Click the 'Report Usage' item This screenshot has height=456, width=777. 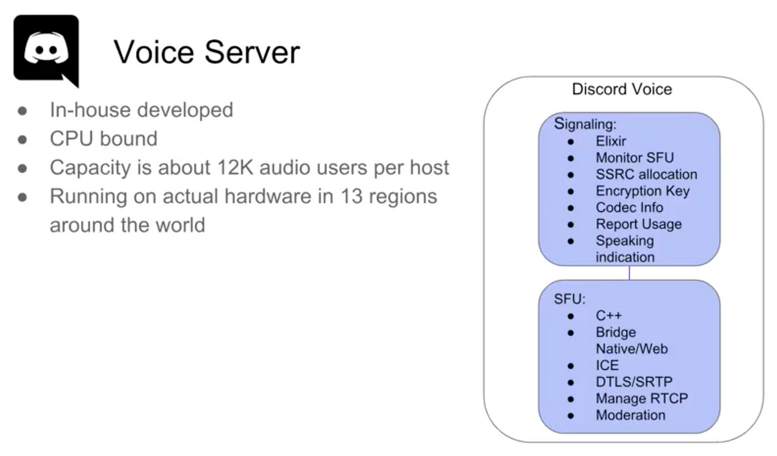(639, 224)
